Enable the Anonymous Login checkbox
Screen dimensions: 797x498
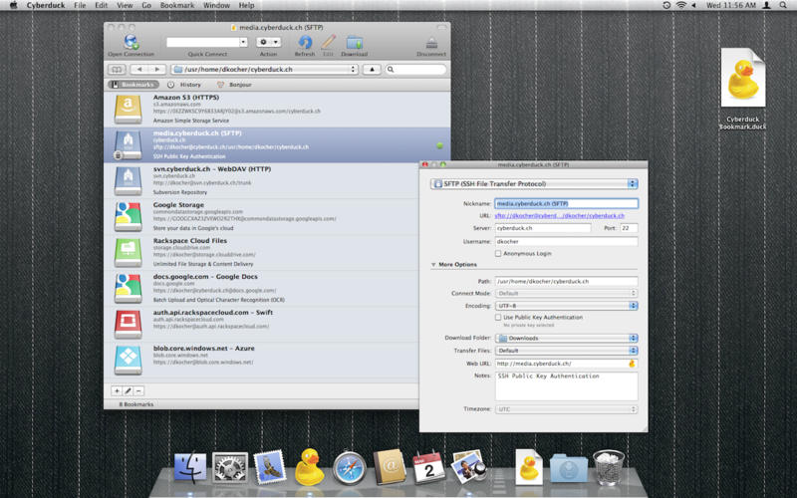[499, 253]
